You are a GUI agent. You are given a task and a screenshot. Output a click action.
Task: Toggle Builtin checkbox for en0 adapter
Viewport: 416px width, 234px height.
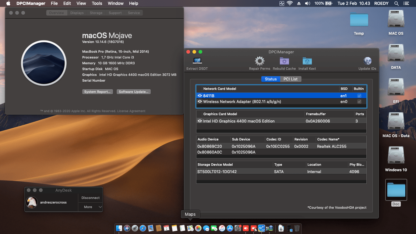[359, 101]
